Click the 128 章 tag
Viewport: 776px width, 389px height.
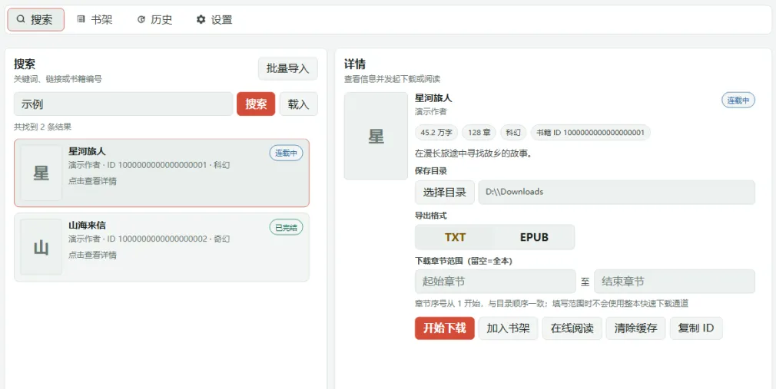pos(479,133)
